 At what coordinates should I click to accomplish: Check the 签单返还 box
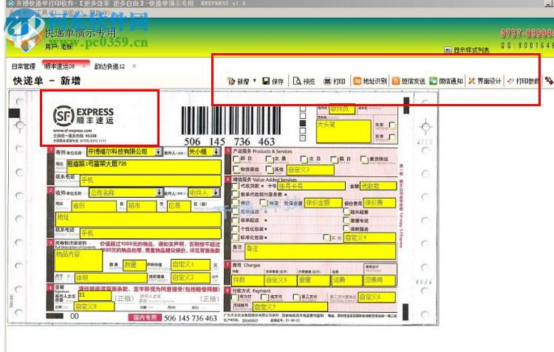click(x=236, y=212)
